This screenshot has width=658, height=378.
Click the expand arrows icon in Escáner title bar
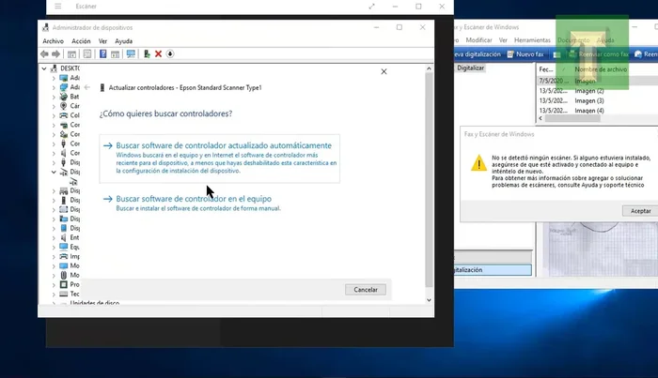coord(372,7)
